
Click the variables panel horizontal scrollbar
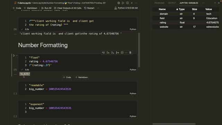pyautogui.click(x=174, y=124)
